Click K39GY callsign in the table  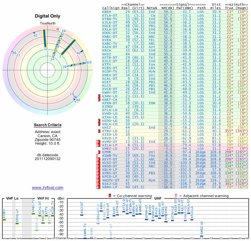(x=108, y=106)
